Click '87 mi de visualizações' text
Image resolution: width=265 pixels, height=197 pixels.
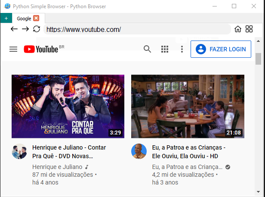click(63, 175)
